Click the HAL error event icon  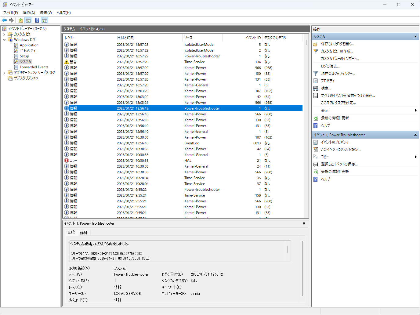[x=67, y=161]
